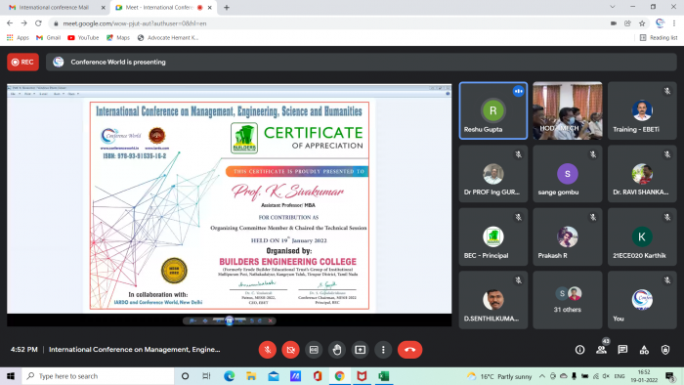Screen dimensions: 684x385
Task: Show the participants list with people icon
Action: tap(601, 350)
